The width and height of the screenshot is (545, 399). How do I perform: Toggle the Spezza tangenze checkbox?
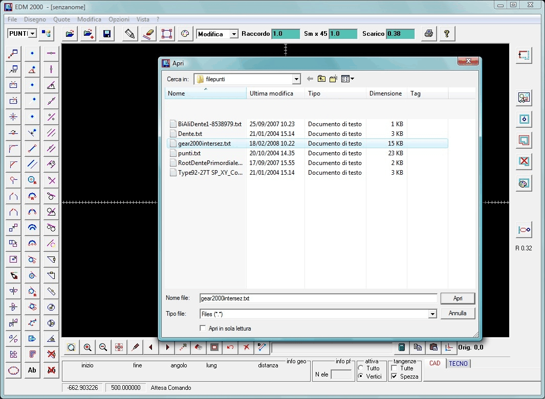coord(394,377)
